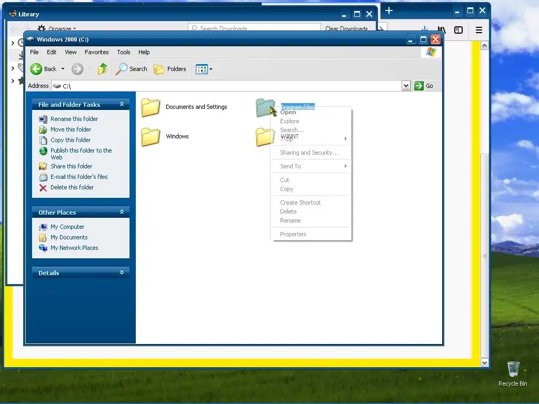Click the red Delete this folder icon

pyautogui.click(x=43, y=188)
